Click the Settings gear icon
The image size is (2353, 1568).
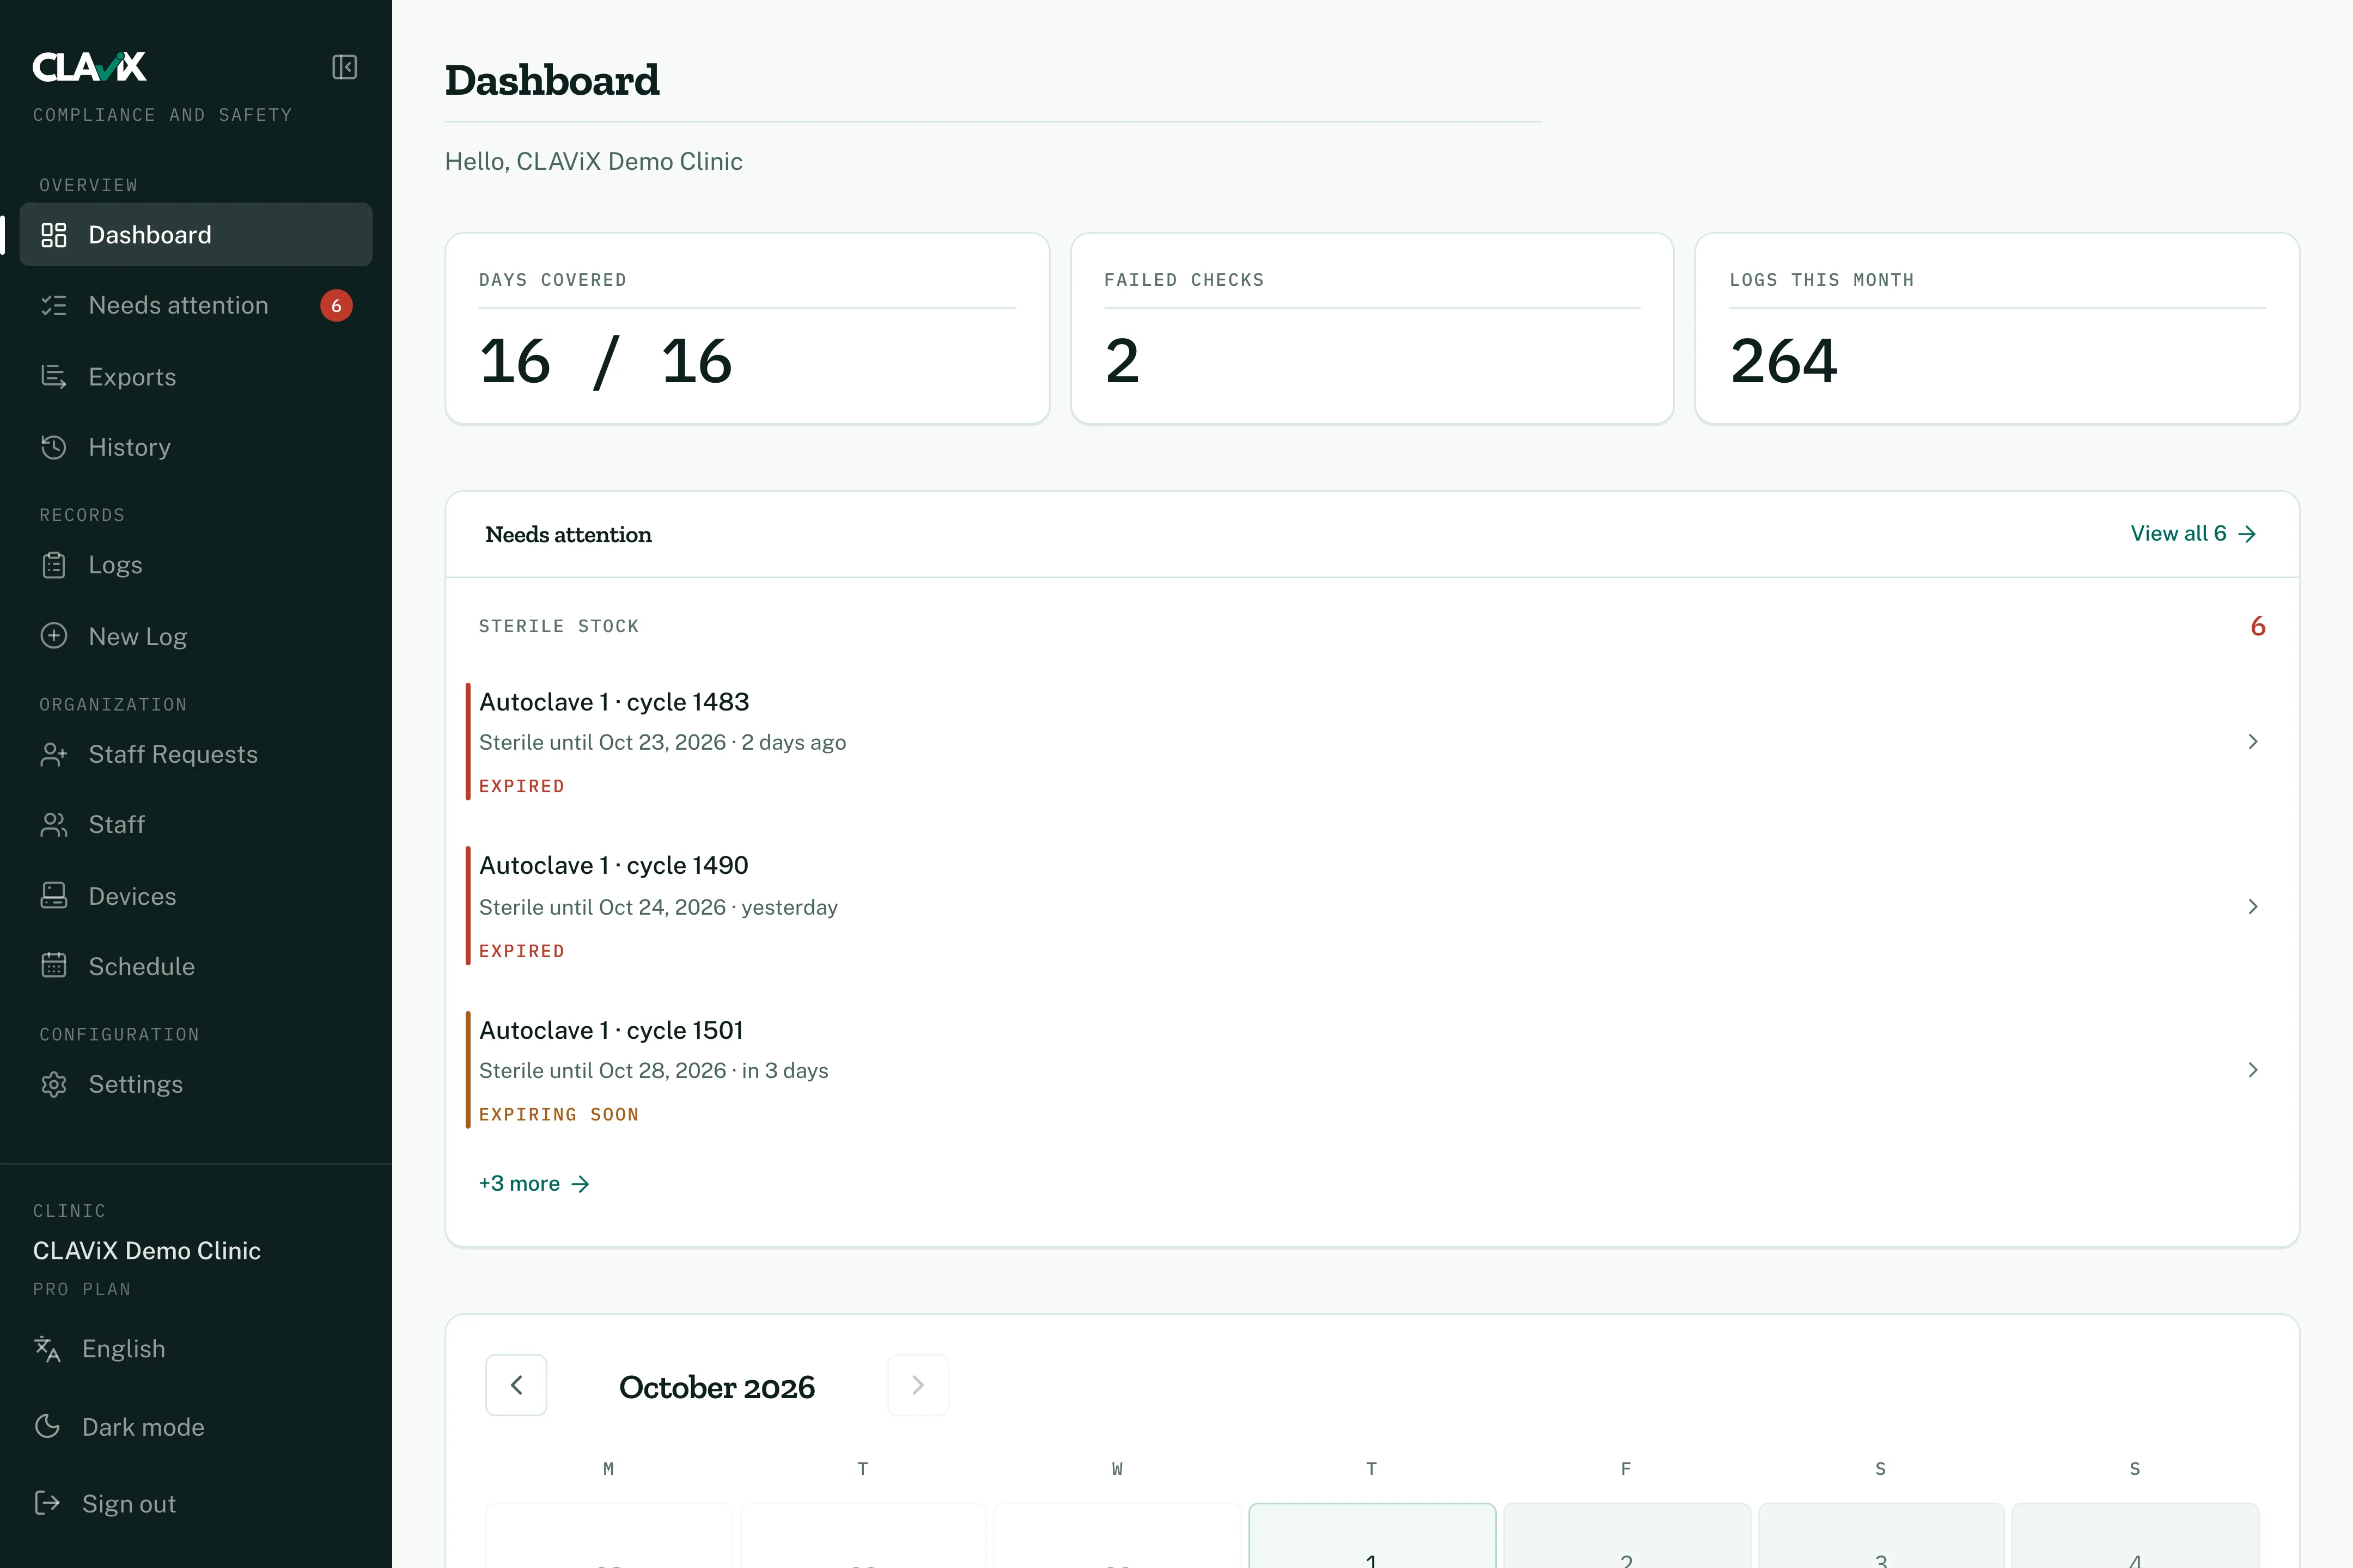[x=54, y=1084]
